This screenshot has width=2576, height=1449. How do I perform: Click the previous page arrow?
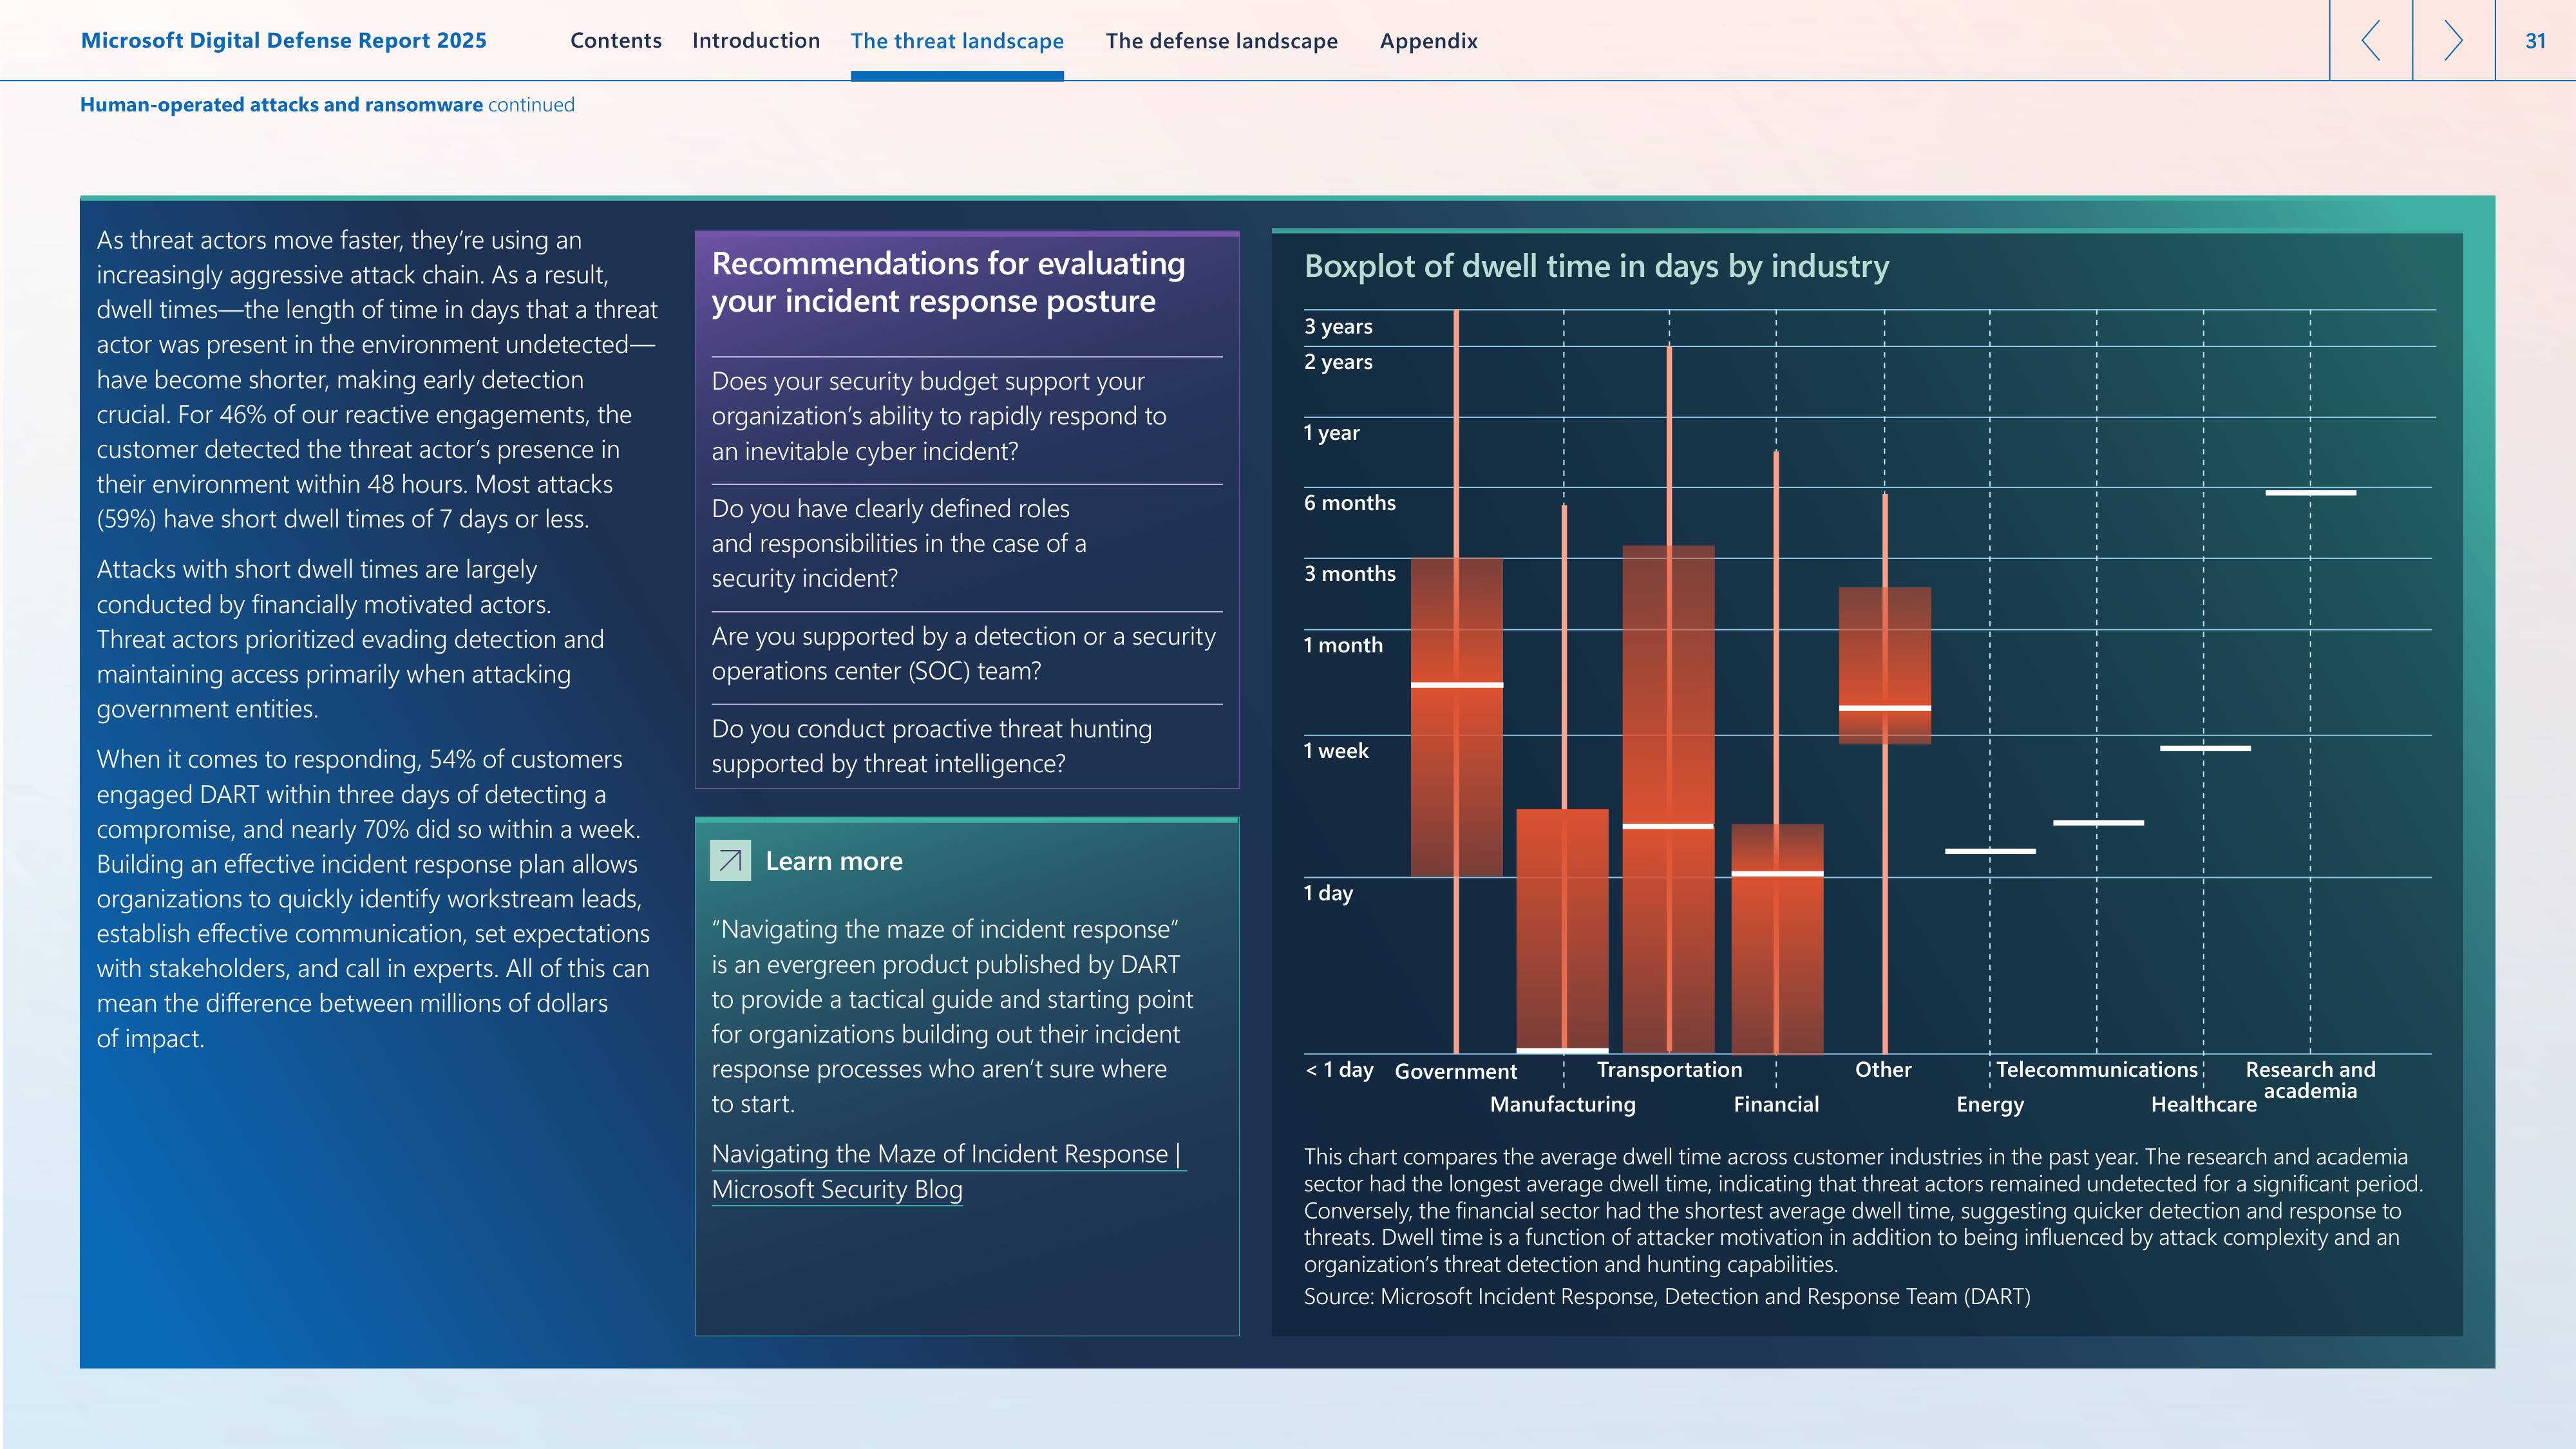[x=2371, y=40]
